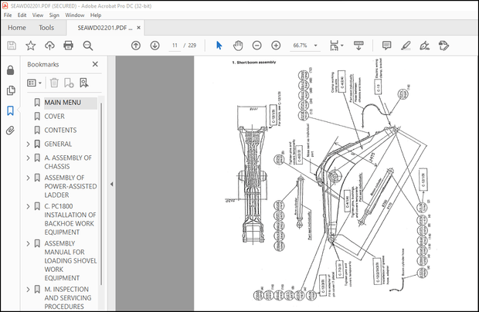Open the attachments paperclip panel
The width and height of the screenshot is (479, 312).
click(x=10, y=131)
